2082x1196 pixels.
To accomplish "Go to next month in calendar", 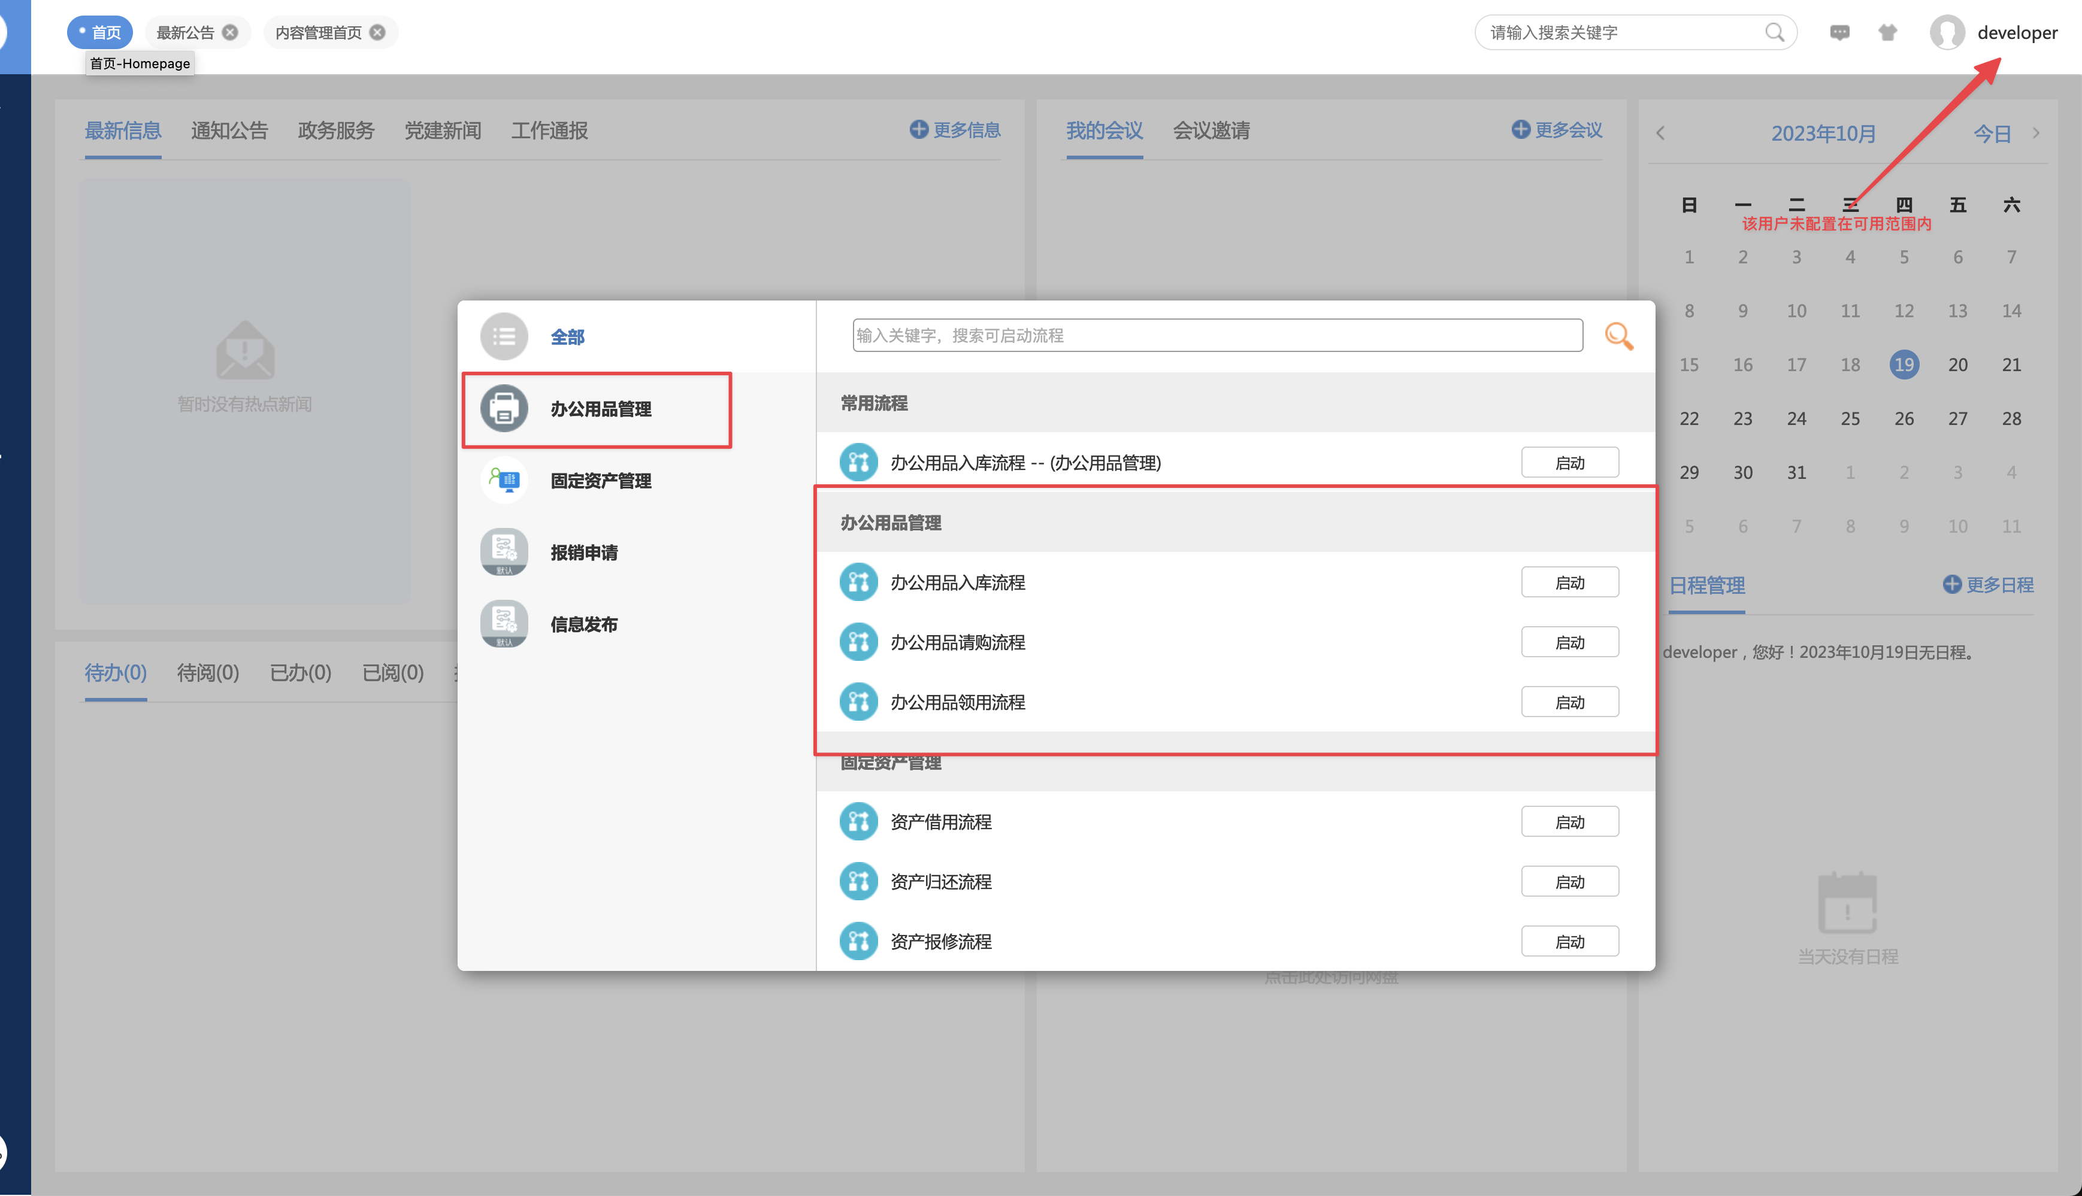I will click(2036, 133).
